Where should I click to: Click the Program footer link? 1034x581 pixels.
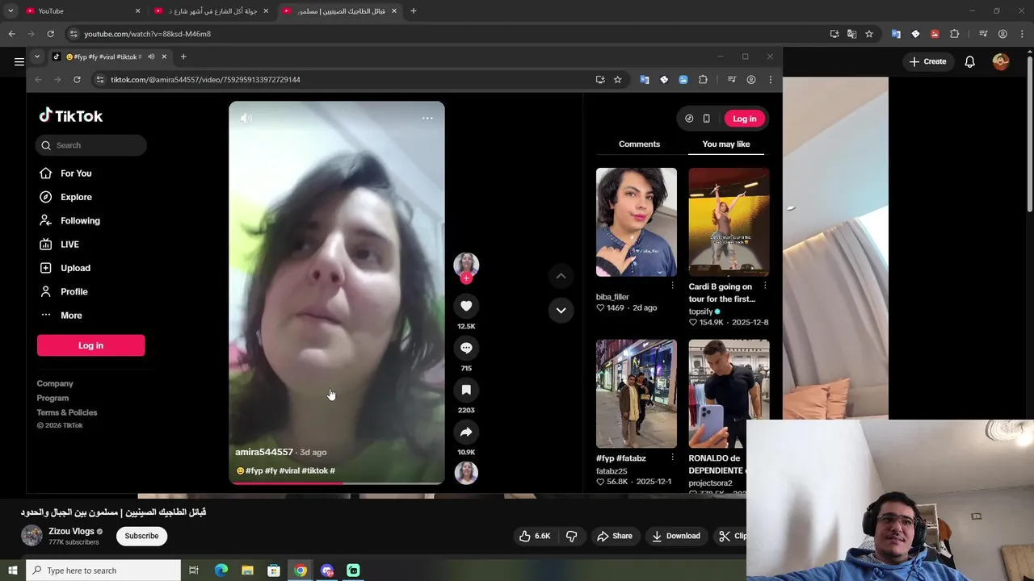tap(53, 398)
